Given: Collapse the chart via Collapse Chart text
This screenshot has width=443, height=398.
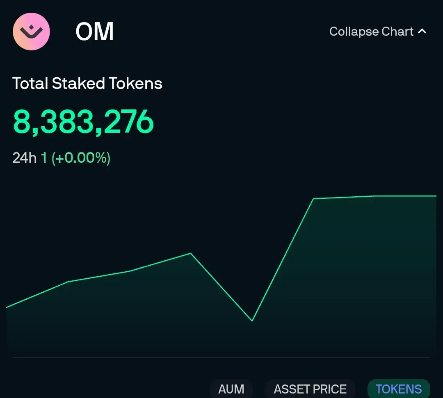Looking at the screenshot, I should click(x=371, y=32).
